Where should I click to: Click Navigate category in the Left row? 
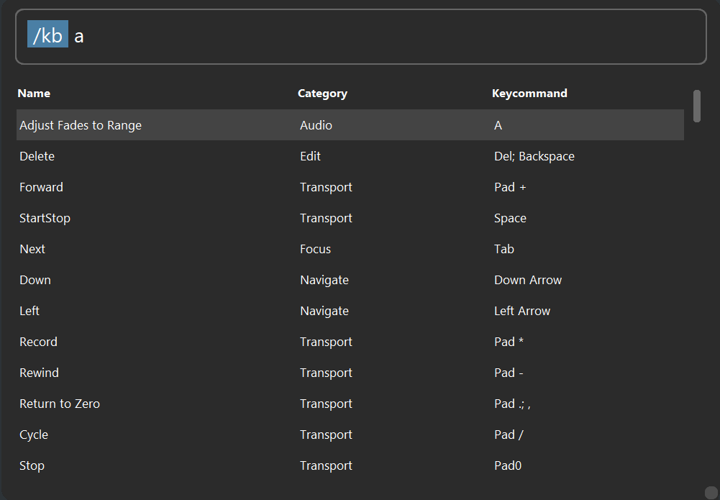pos(324,311)
